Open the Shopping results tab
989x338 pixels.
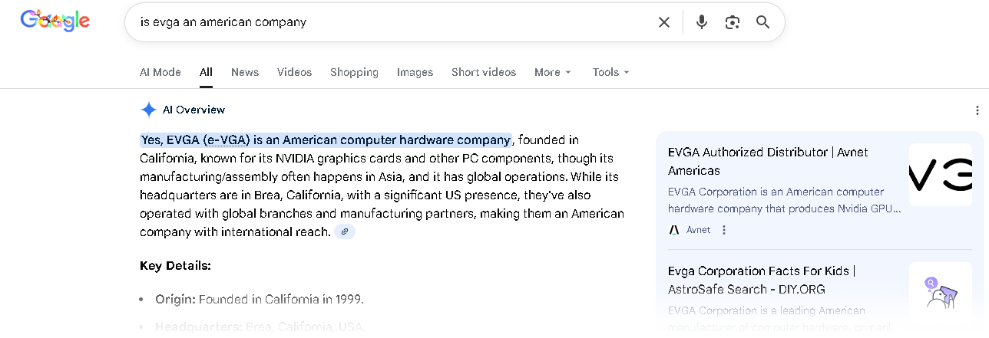(354, 72)
